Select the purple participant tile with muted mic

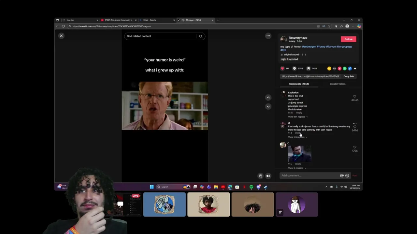296,204
